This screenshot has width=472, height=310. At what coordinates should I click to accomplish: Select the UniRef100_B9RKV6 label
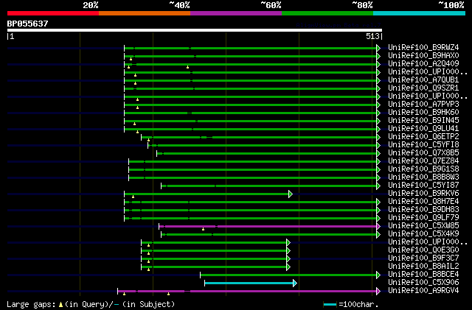(423, 194)
